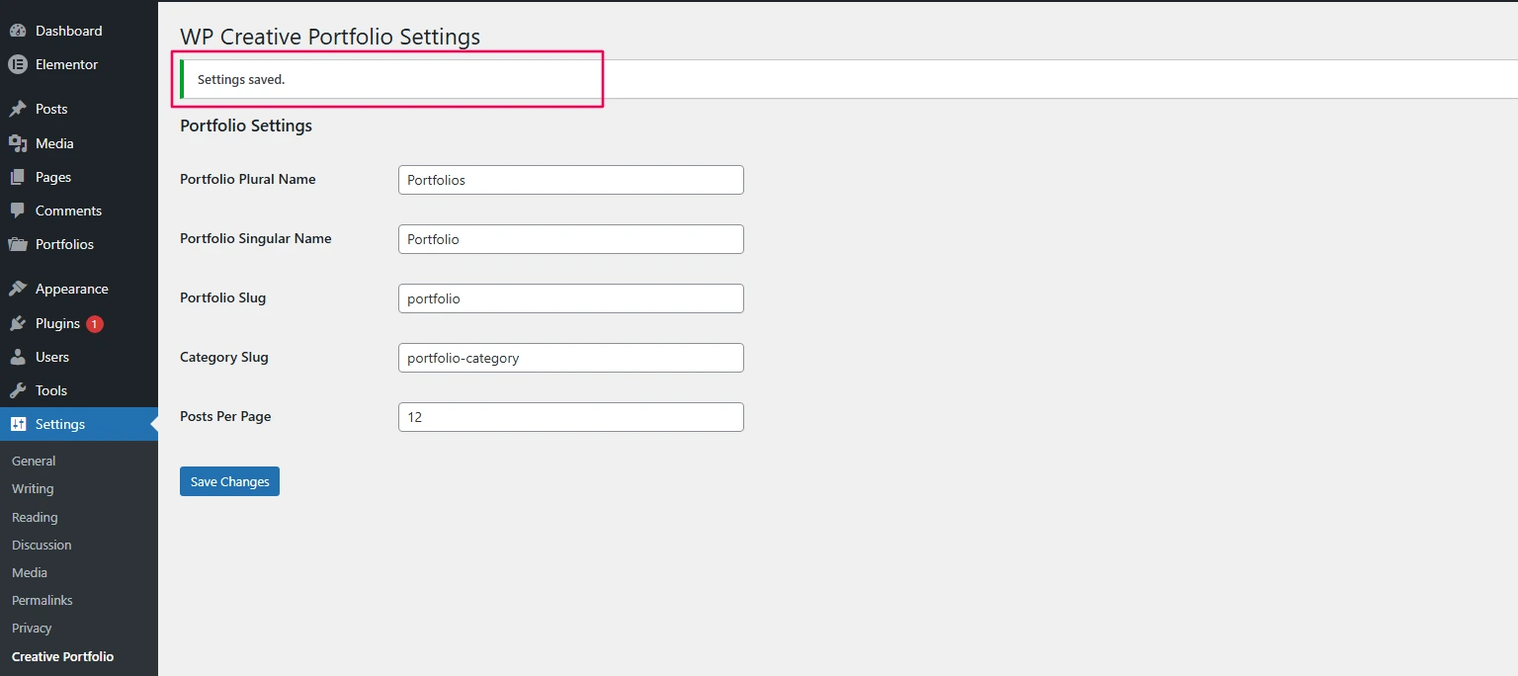Open Users via the person icon

pos(20,357)
